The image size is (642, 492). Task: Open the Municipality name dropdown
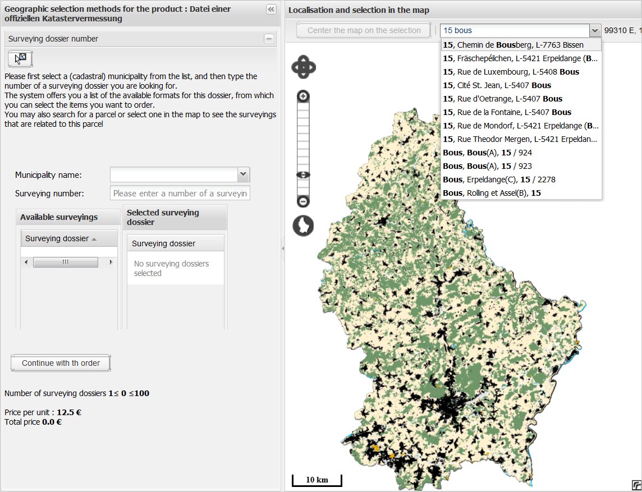pyautogui.click(x=243, y=174)
